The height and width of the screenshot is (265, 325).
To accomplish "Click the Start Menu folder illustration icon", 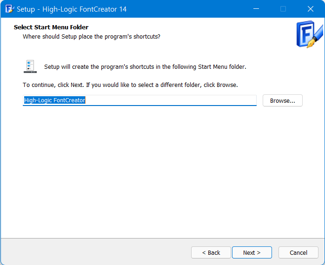I will pyautogui.click(x=30, y=66).
